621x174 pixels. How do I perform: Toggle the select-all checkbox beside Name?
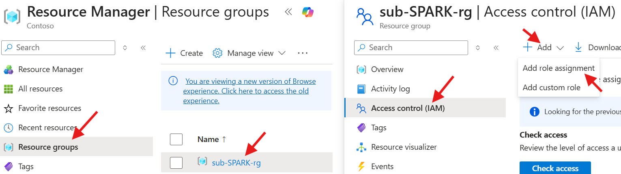(x=176, y=139)
